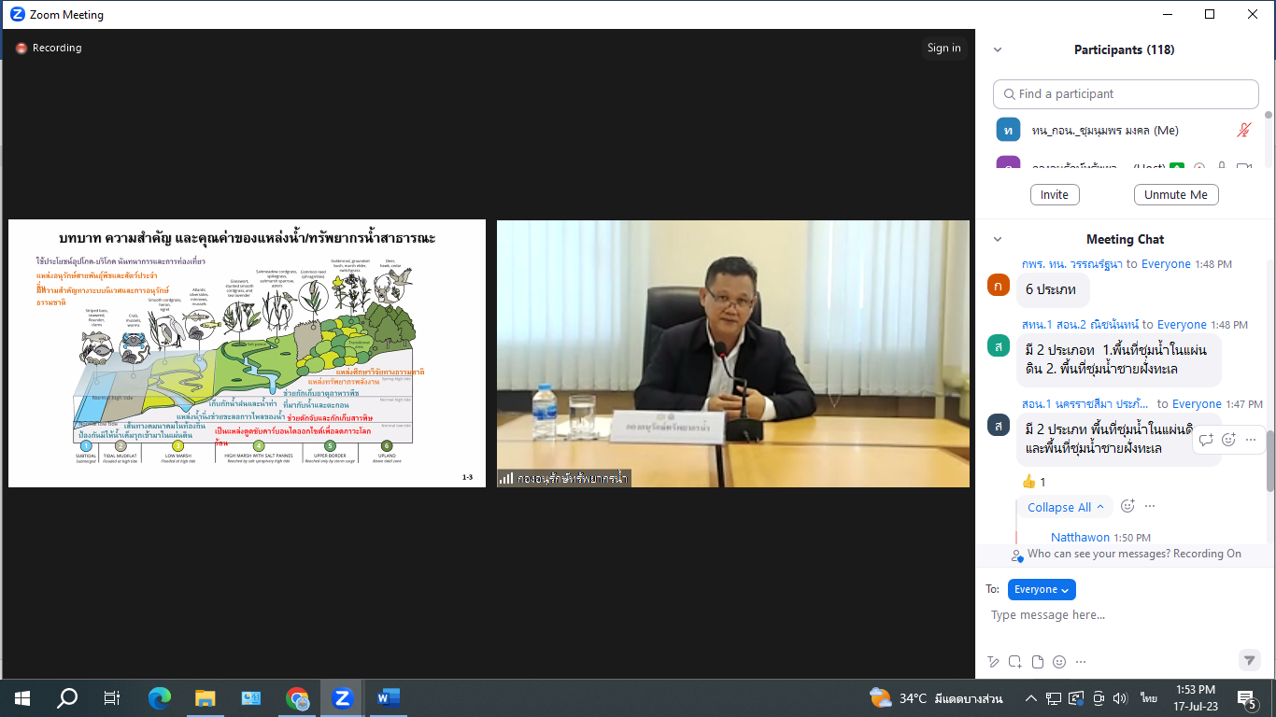Click the reply-in-thread icon on hovered message
This screenshot has width=1276, height=717.
pos(1206,440)
